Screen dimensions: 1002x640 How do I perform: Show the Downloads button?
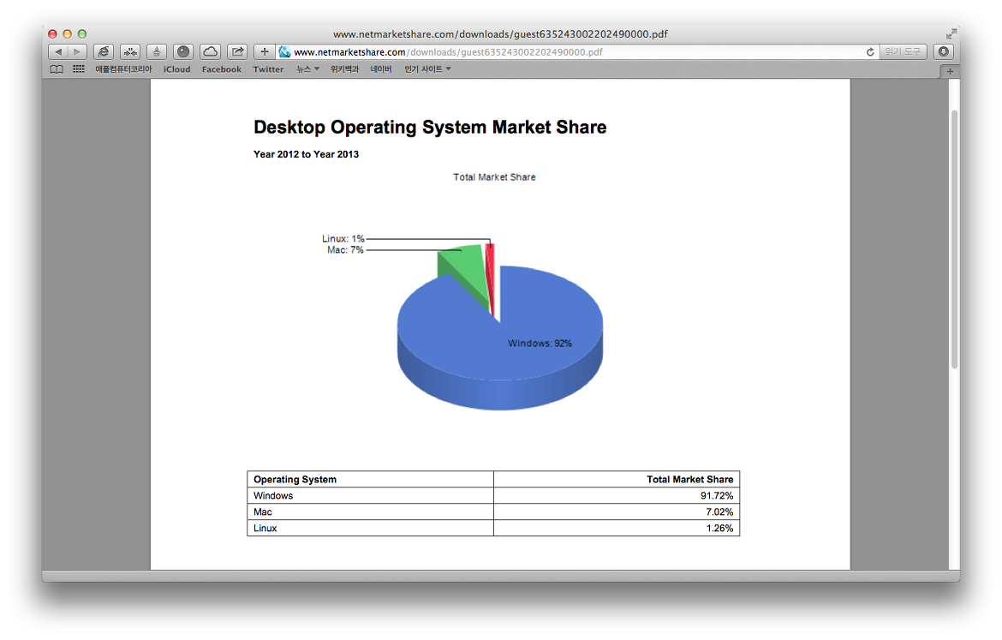943,51
